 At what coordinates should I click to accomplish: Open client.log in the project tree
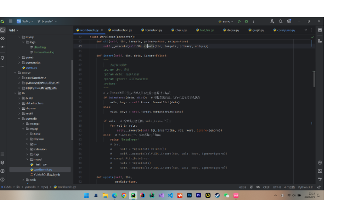coord(38,47)
